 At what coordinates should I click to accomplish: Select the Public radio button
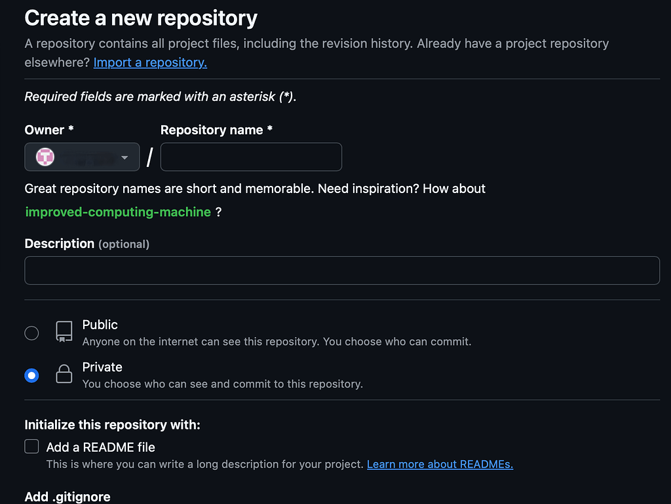pos(31,333)
